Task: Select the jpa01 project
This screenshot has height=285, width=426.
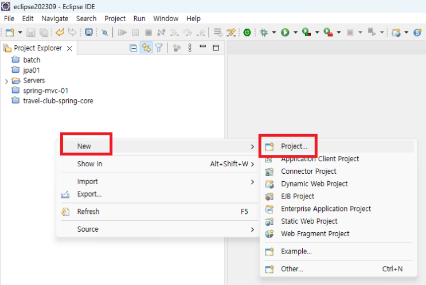Action: click(x=31, y=70)
